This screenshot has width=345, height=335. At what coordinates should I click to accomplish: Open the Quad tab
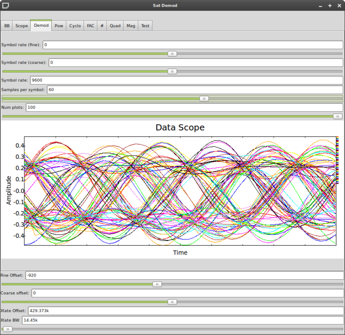click(115, 25)
